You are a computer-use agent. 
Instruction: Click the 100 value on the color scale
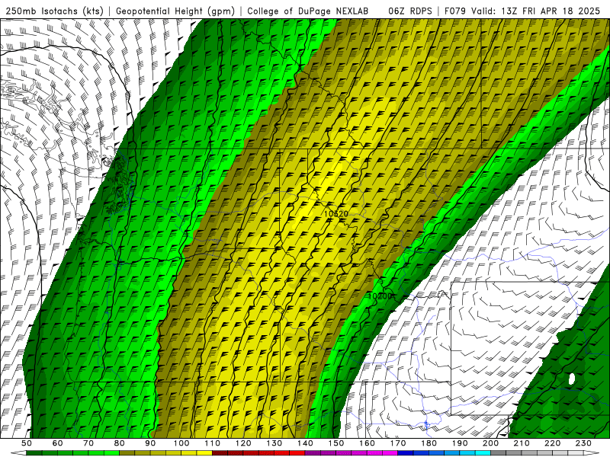pyautogui.click(x=181, y=443)
